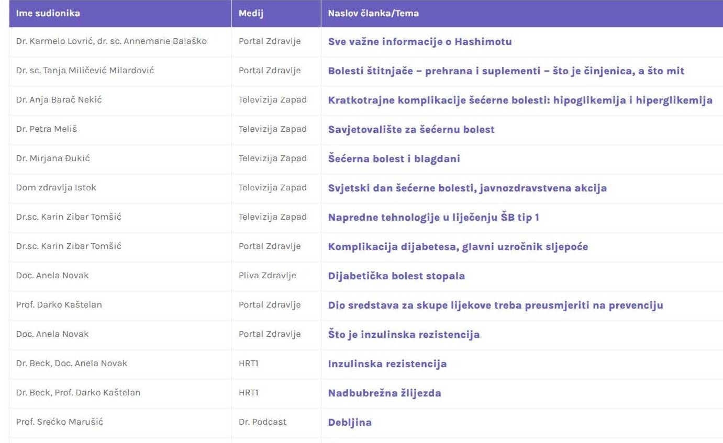Click 'Dr. Podcast' media cell
723x443 pixels.
[262, 423]
